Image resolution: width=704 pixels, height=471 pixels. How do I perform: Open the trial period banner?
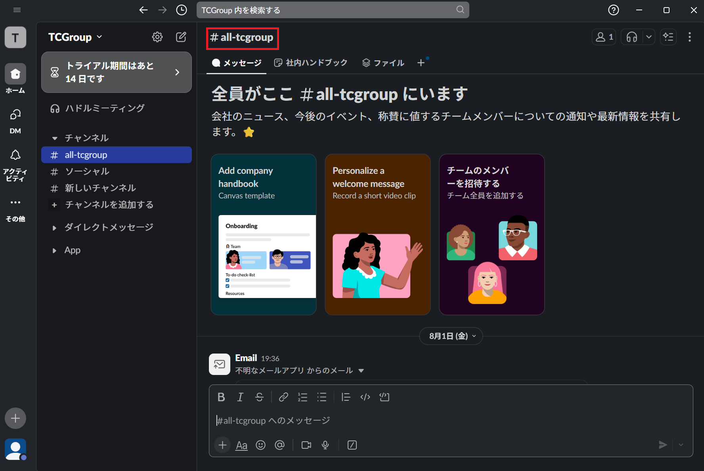tap(116, 72)
